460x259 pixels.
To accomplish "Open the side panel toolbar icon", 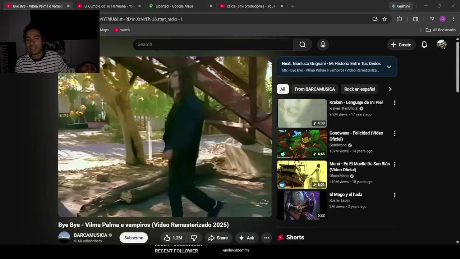I will (x=416, y=19).
